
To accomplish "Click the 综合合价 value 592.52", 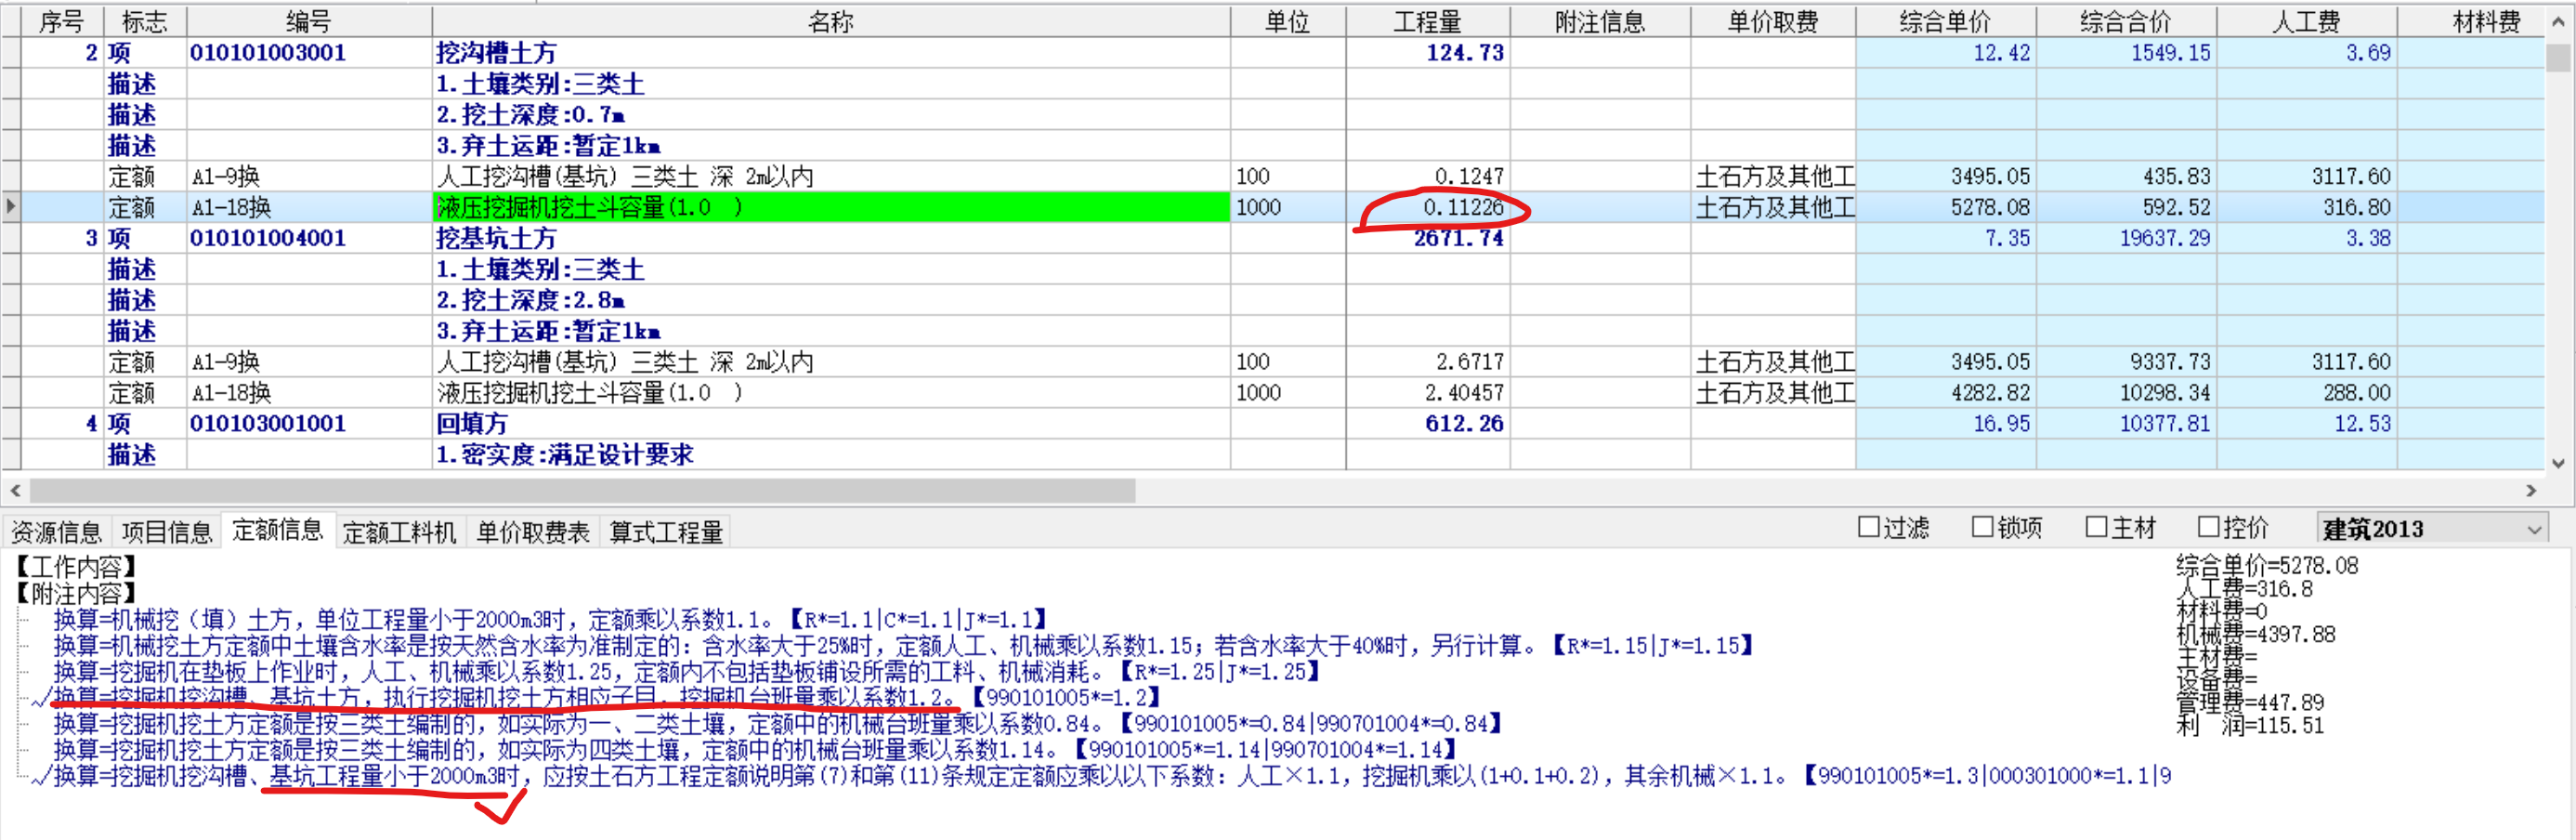I will tap(2126, 207).
